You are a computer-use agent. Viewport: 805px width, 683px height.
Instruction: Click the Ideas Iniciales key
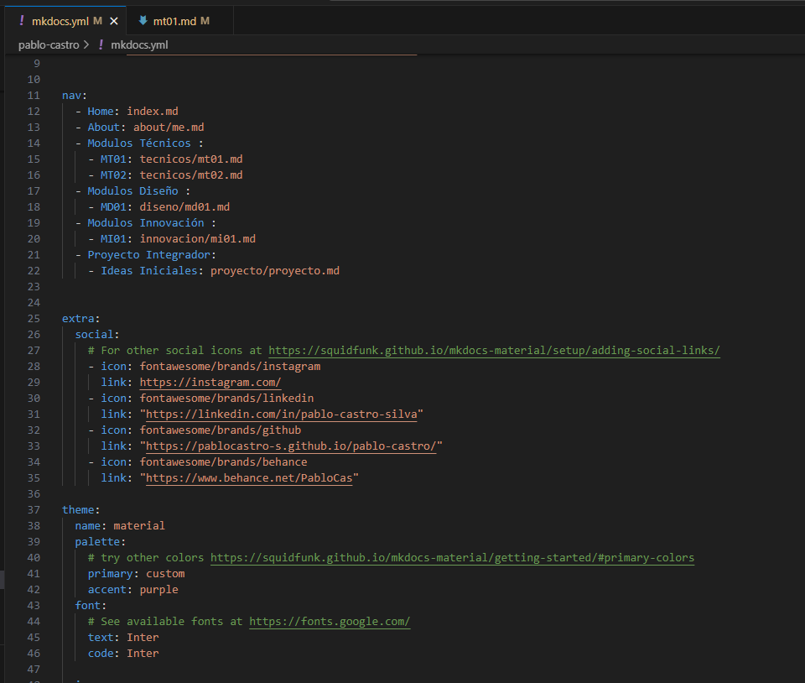coord(149,271)
